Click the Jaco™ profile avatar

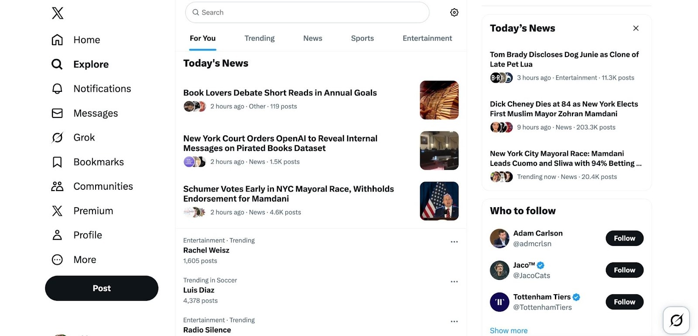pos(500,270)
